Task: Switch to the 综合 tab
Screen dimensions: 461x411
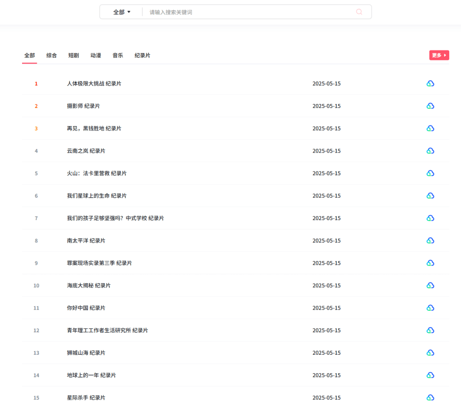Action: coord(52,55)
